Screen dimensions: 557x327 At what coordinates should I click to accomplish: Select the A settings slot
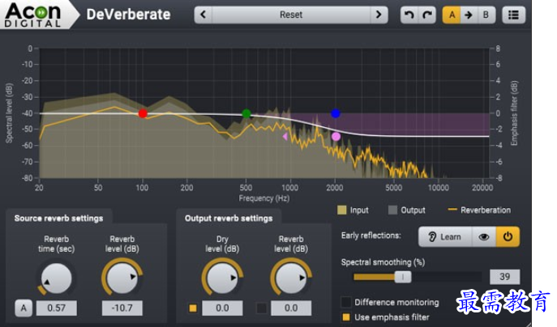(x=452, y=15)
